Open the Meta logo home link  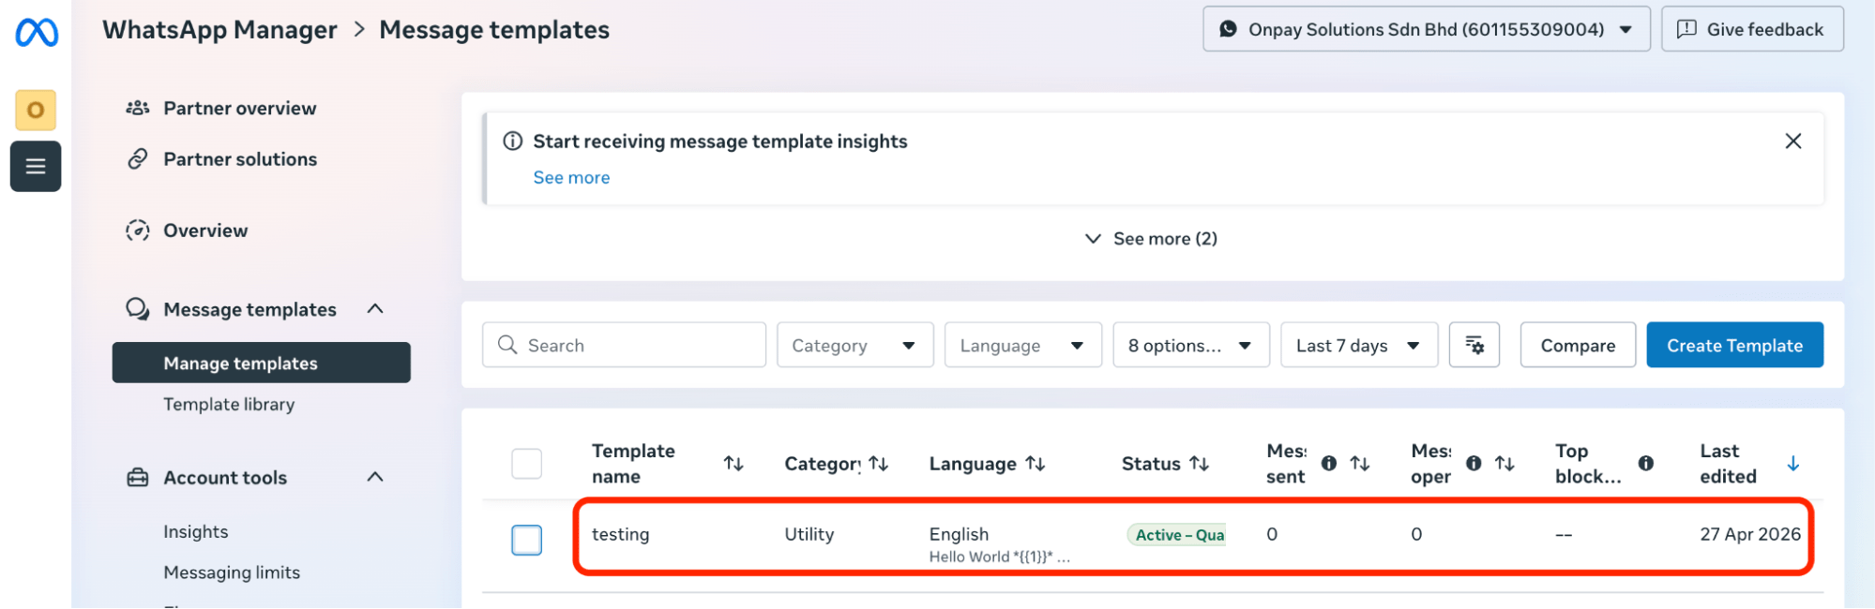37,33
